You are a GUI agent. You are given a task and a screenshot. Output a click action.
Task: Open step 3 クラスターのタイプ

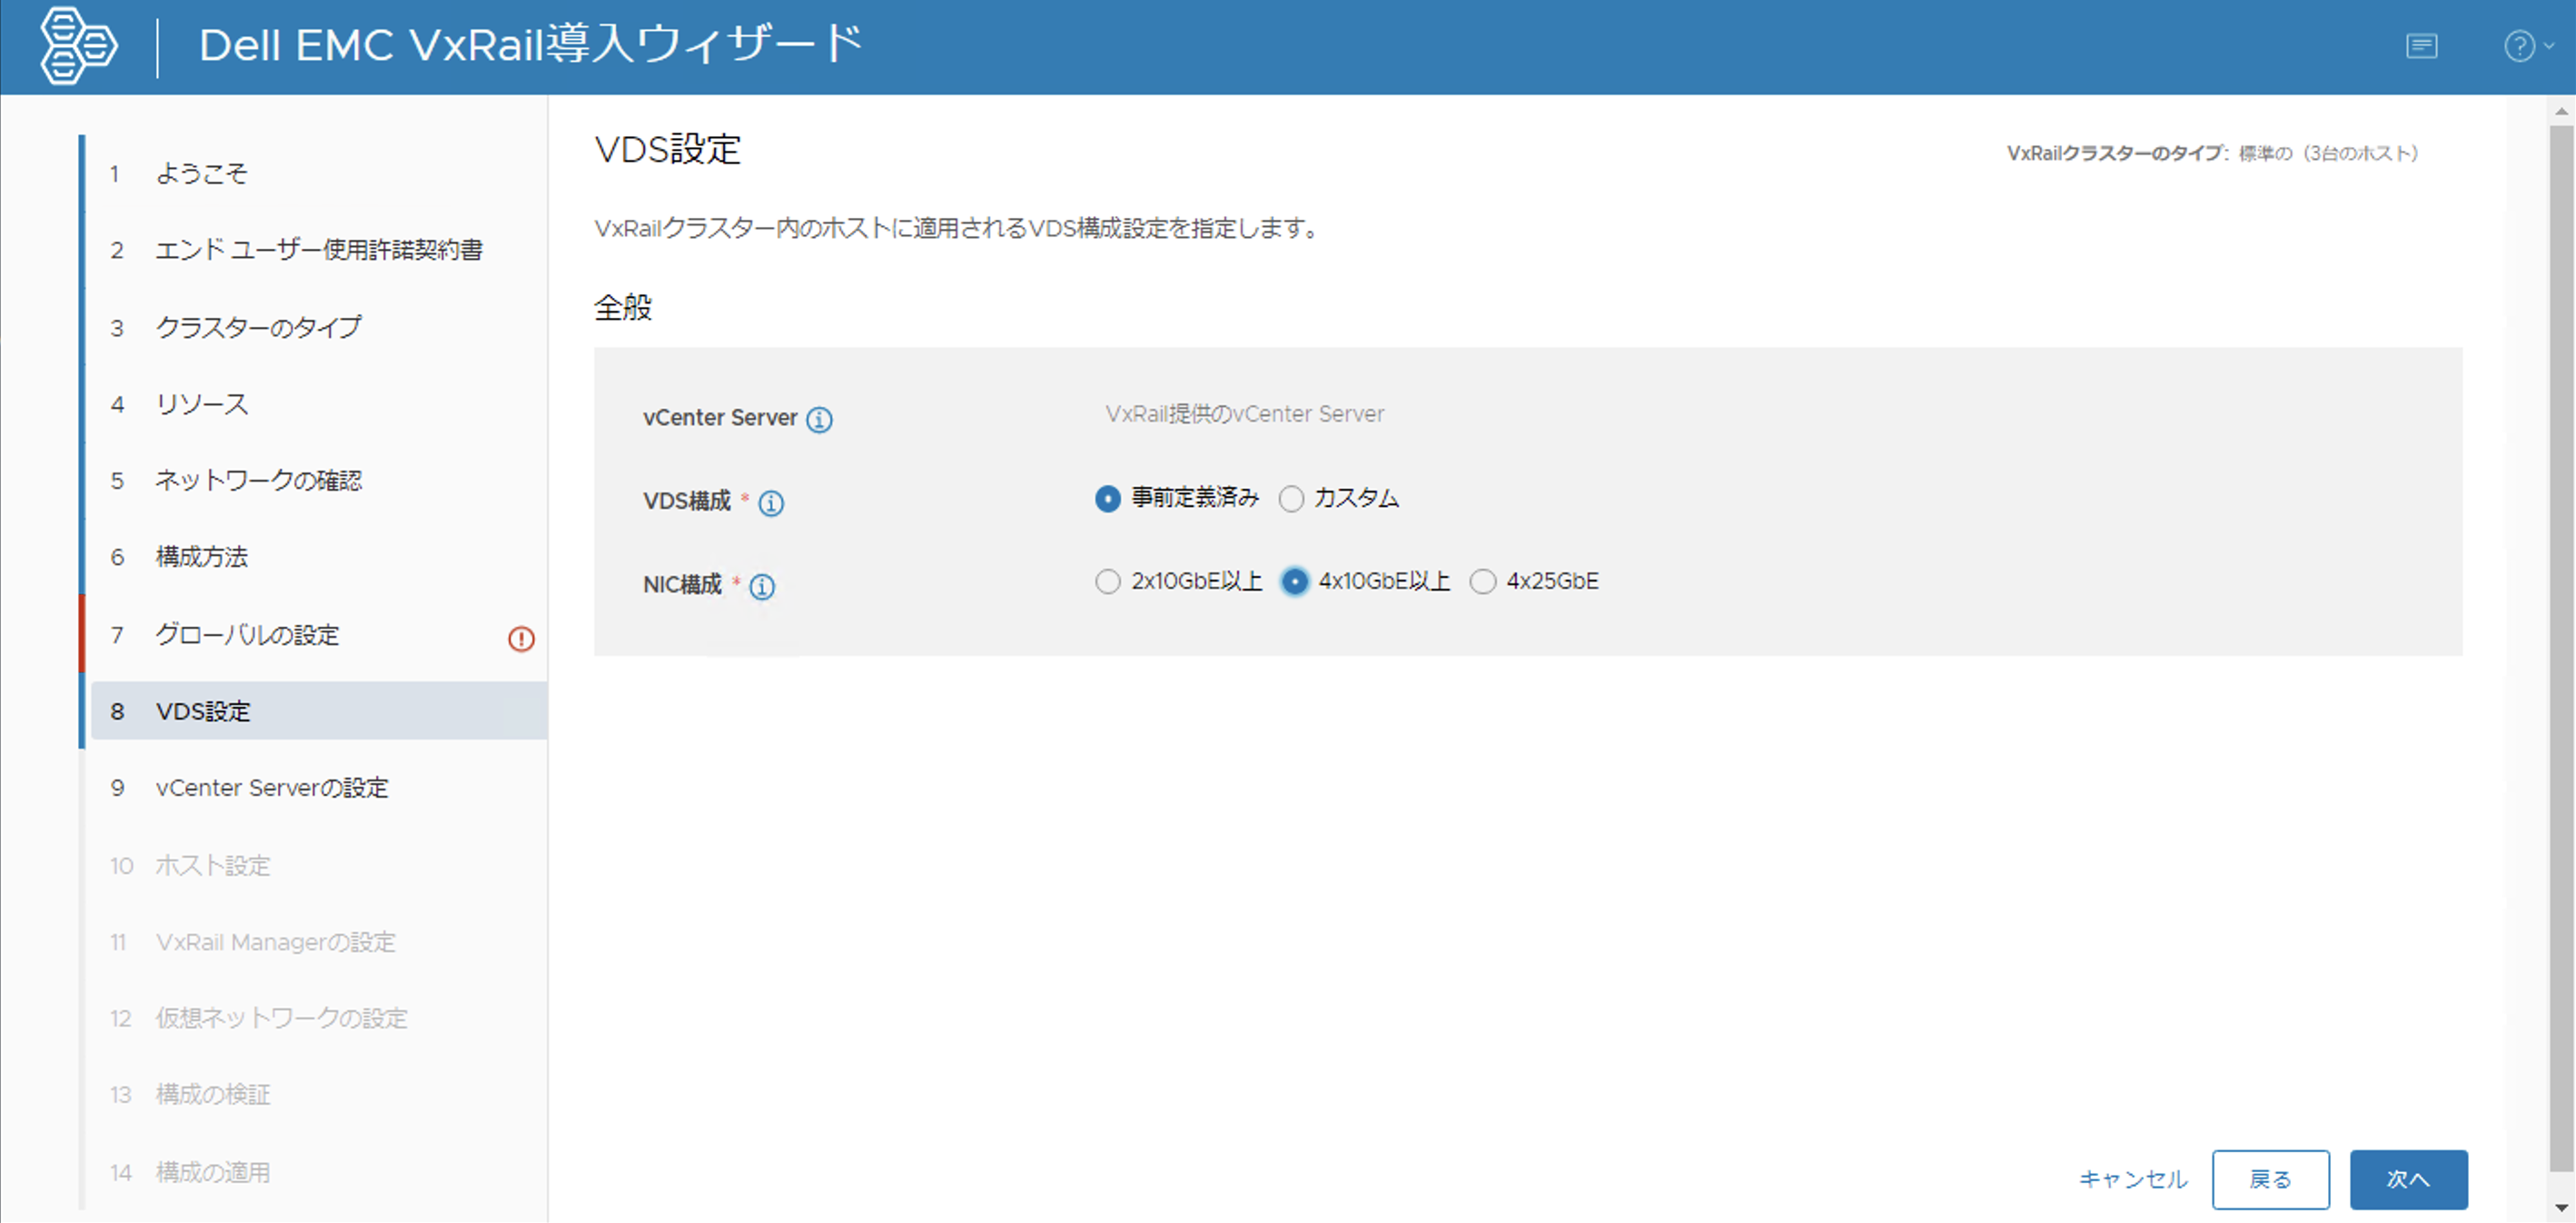pyautogui.click(x=258, y=327)
